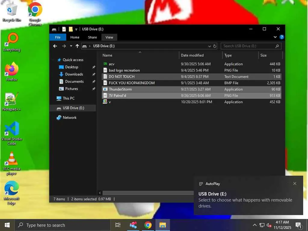
Task: Select the TV Patrol'd PNG file
Action: (x=192, y=95)
